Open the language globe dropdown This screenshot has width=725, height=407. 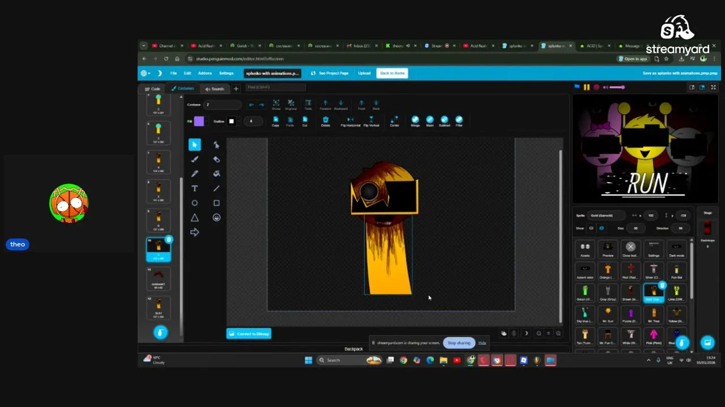tap(146, 73)
